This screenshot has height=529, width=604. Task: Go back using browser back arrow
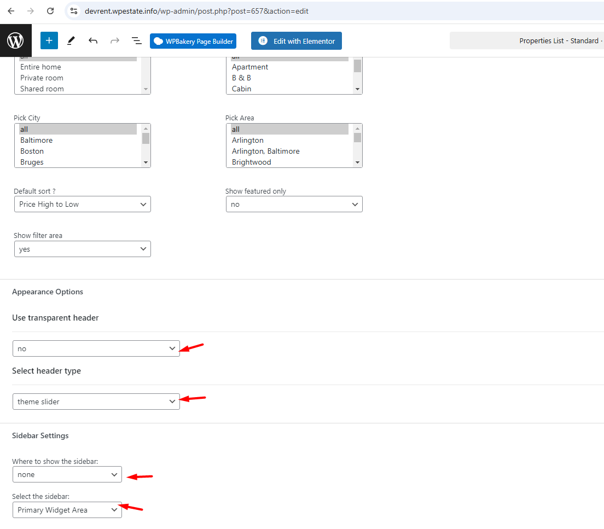pyautogui.click(x=11, y=11)
